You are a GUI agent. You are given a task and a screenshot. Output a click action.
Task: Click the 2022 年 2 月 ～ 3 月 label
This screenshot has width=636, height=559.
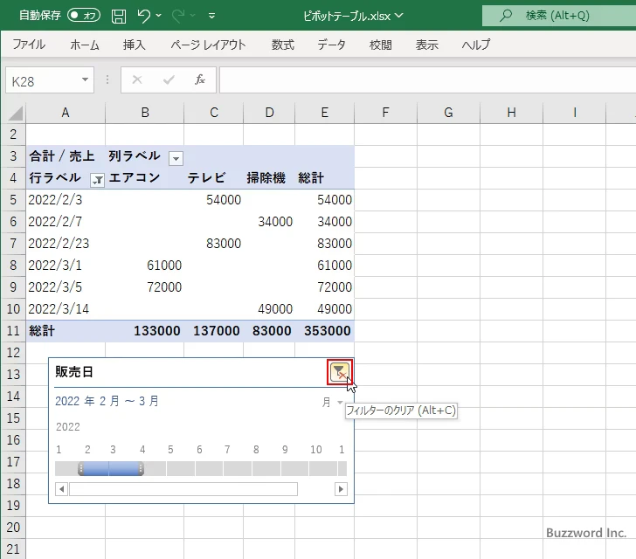point(107,401)
